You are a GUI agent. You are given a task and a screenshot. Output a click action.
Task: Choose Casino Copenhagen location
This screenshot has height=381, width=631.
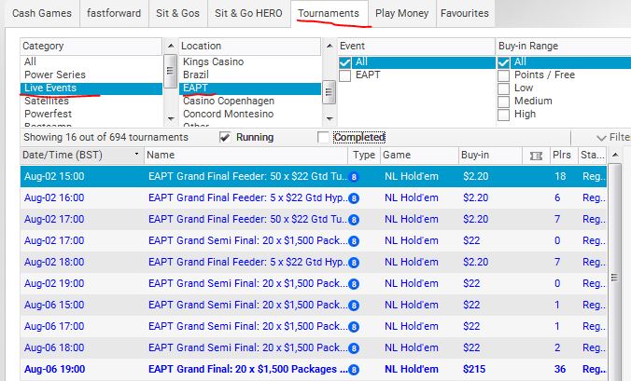pyautogui.click(x=250, y=101)
